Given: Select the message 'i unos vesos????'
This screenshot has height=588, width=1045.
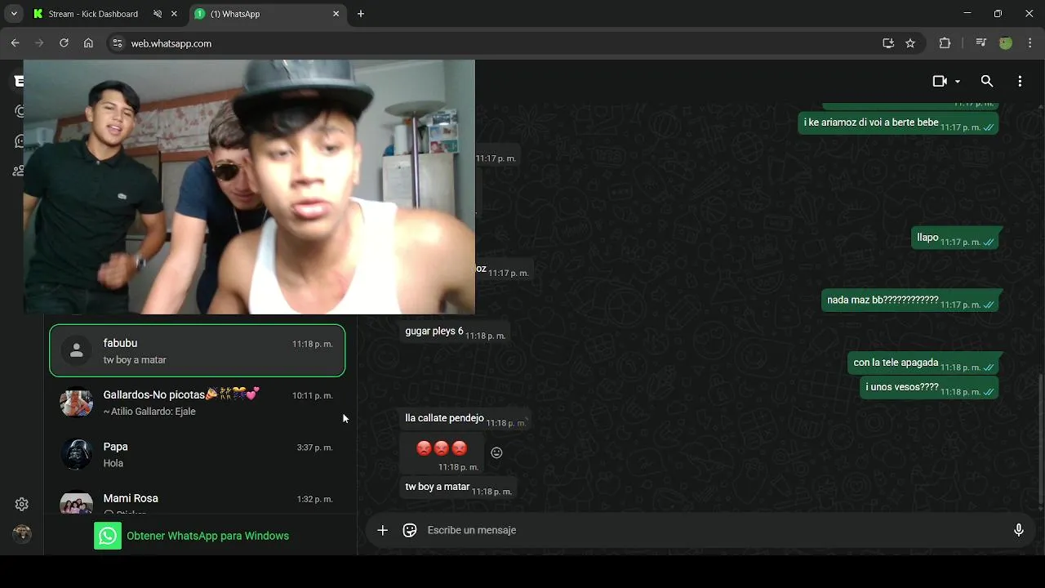Looking at the screenshot, I should tap(929, 388).
